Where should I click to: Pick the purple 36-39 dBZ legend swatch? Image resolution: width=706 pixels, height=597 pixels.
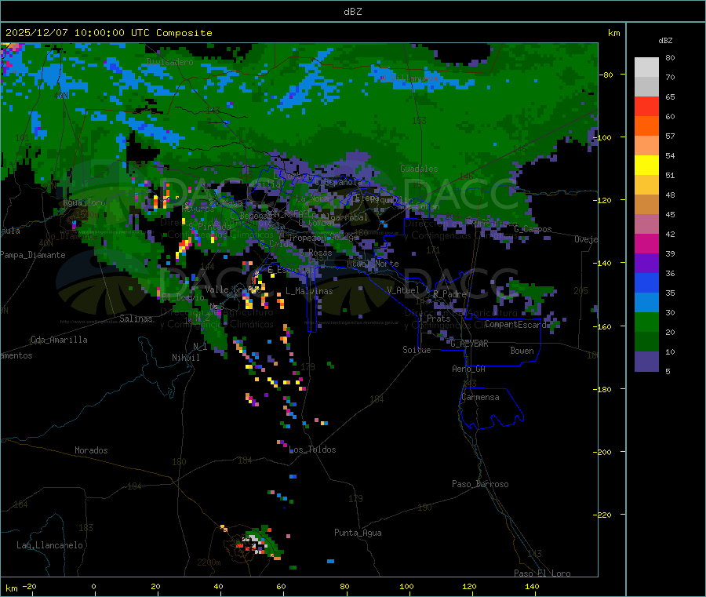646,264
